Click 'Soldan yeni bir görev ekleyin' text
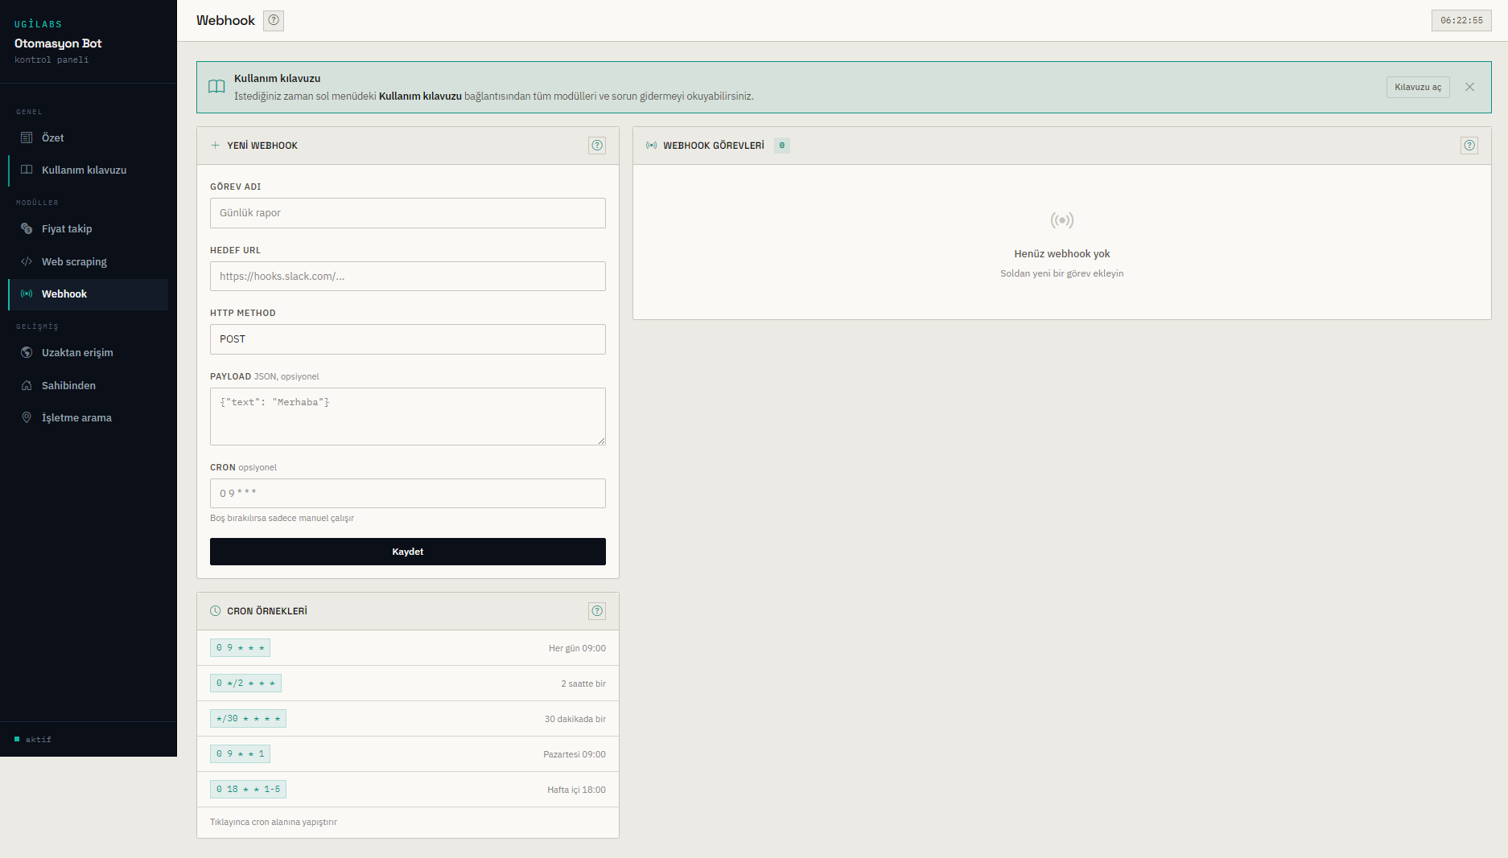This screenshot has width=1508, height=858. pyautogui.click(x=1062, y=273)
